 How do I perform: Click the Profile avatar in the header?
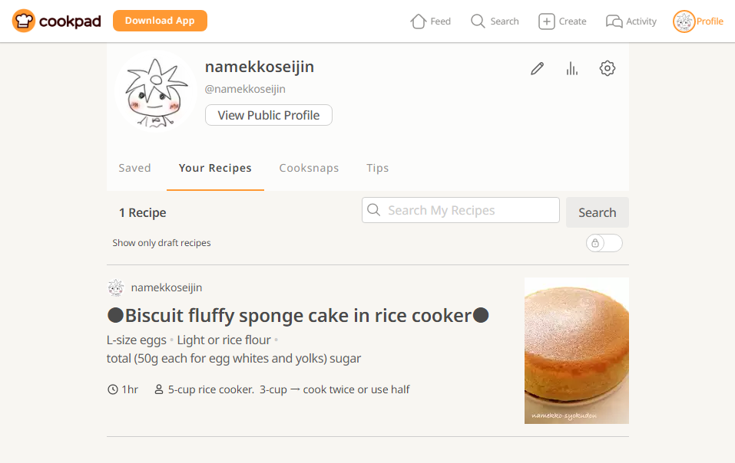point(684,21)
